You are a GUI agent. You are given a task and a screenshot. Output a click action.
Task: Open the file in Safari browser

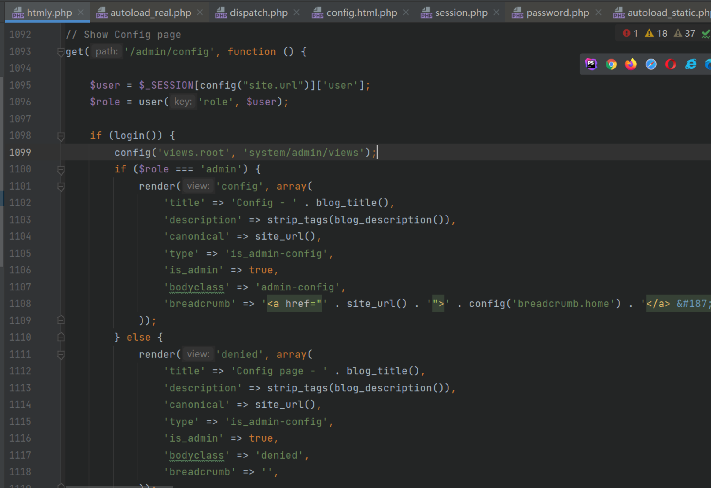tap(651, 64)
